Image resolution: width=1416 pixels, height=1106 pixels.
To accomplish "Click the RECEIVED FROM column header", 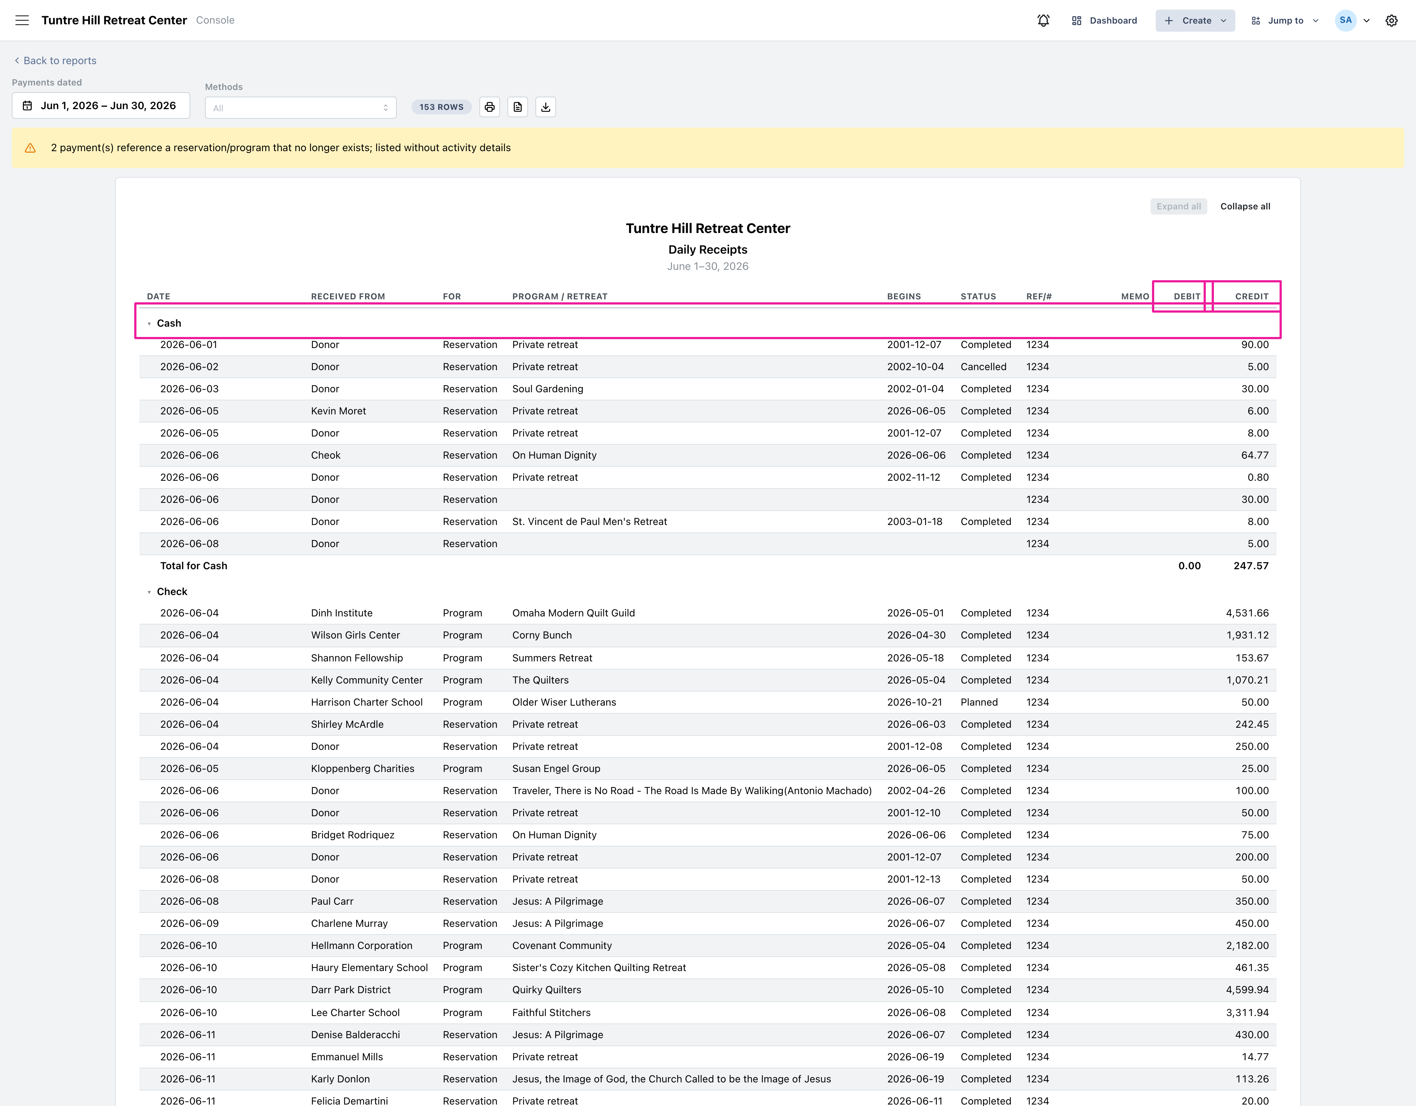I will pos(348,296).
